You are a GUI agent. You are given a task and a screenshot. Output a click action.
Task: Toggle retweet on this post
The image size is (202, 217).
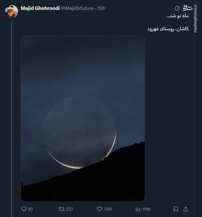(62, 209)
